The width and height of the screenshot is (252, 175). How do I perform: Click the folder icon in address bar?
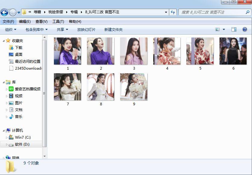click(x=24, y=12)
